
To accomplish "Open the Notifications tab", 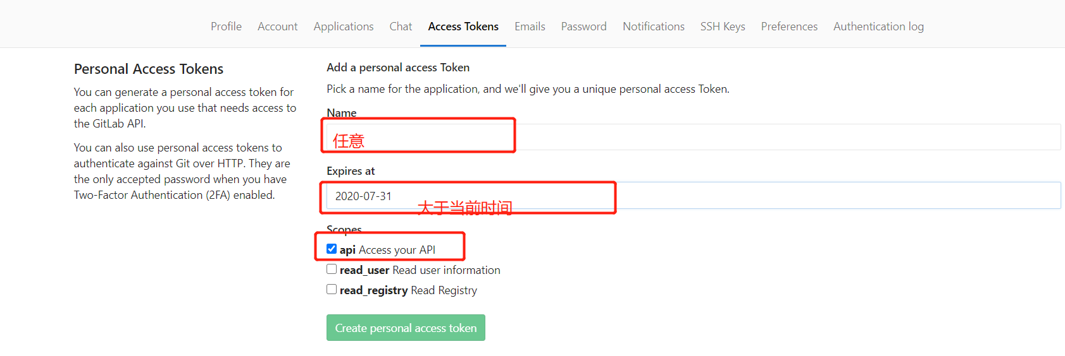I will coord(654,27).
